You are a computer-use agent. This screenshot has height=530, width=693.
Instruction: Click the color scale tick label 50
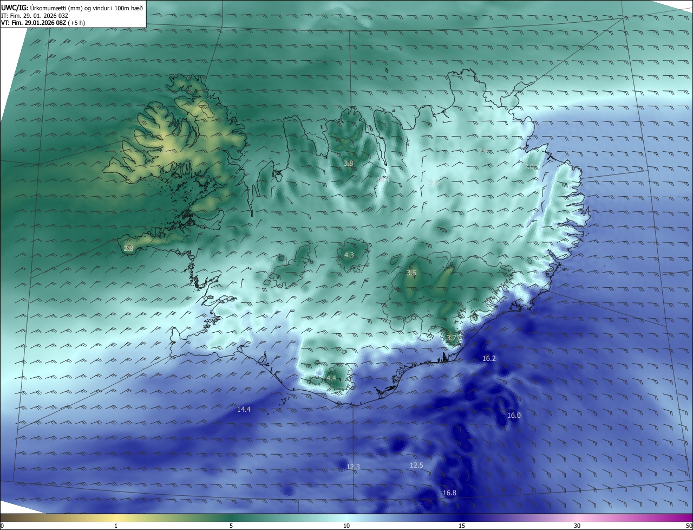click(x=689, y=526)
